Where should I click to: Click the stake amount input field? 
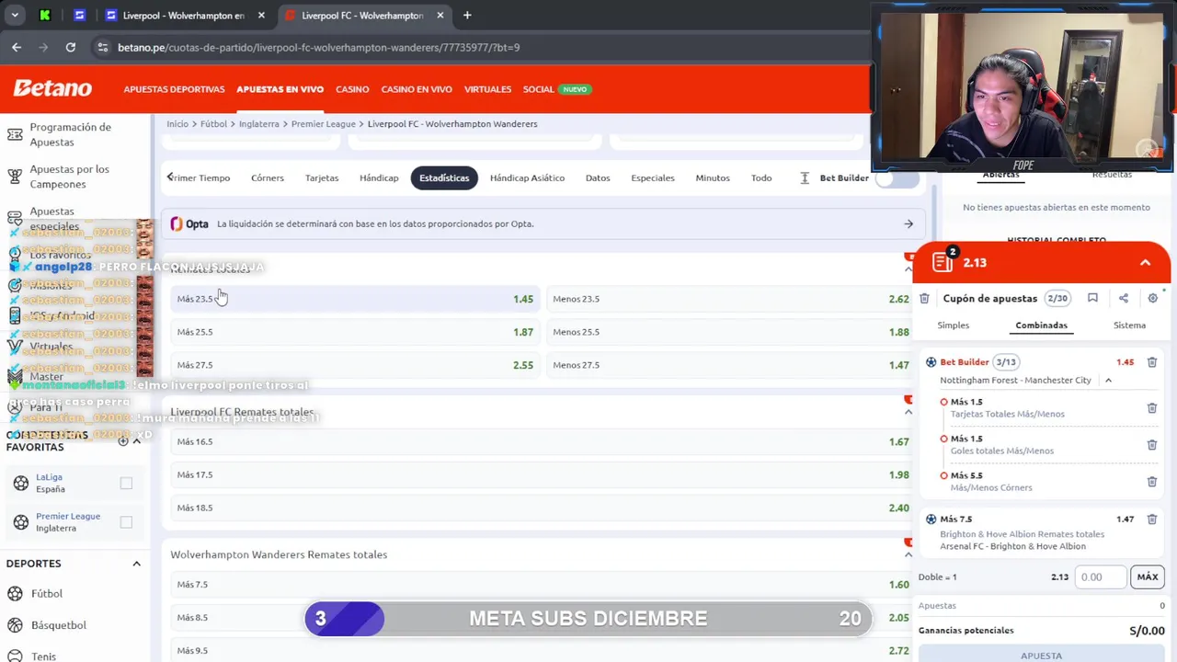(1101, 577)
